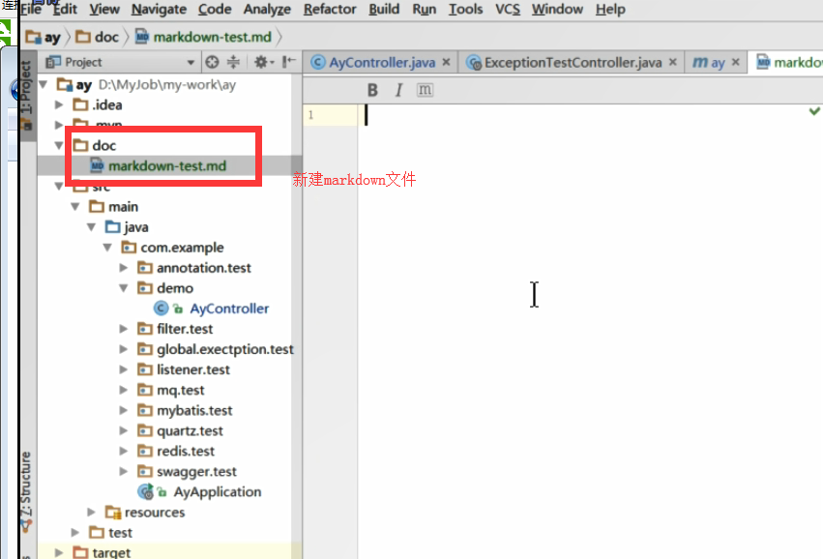This screenshot has width=823, height=559.
Task: Collapse the main folder
Action: (x=75, y=207)
